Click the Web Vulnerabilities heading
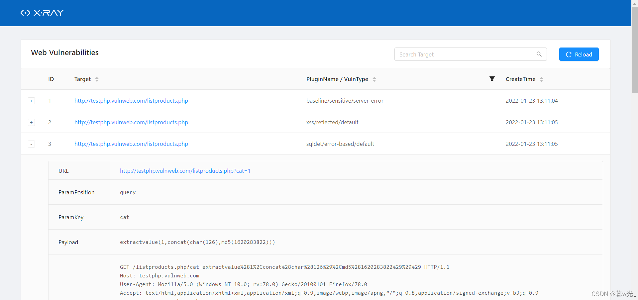Screen dimensions: 638x300 coord(65,52)
